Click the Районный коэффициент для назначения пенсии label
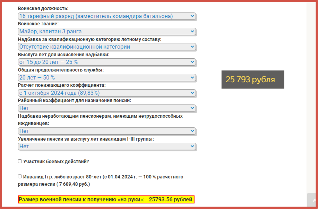Screen dimensions: 318x209 point(75,101)
